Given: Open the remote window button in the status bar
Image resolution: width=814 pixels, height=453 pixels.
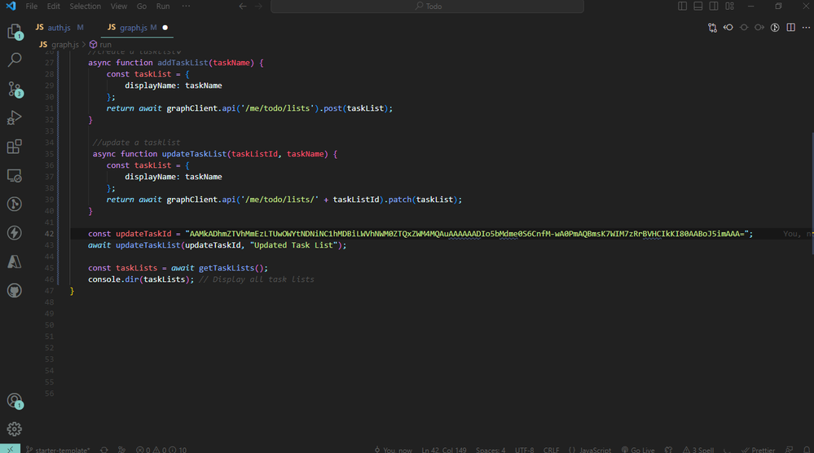Looking at the screenshot, I should coord(11,450).
